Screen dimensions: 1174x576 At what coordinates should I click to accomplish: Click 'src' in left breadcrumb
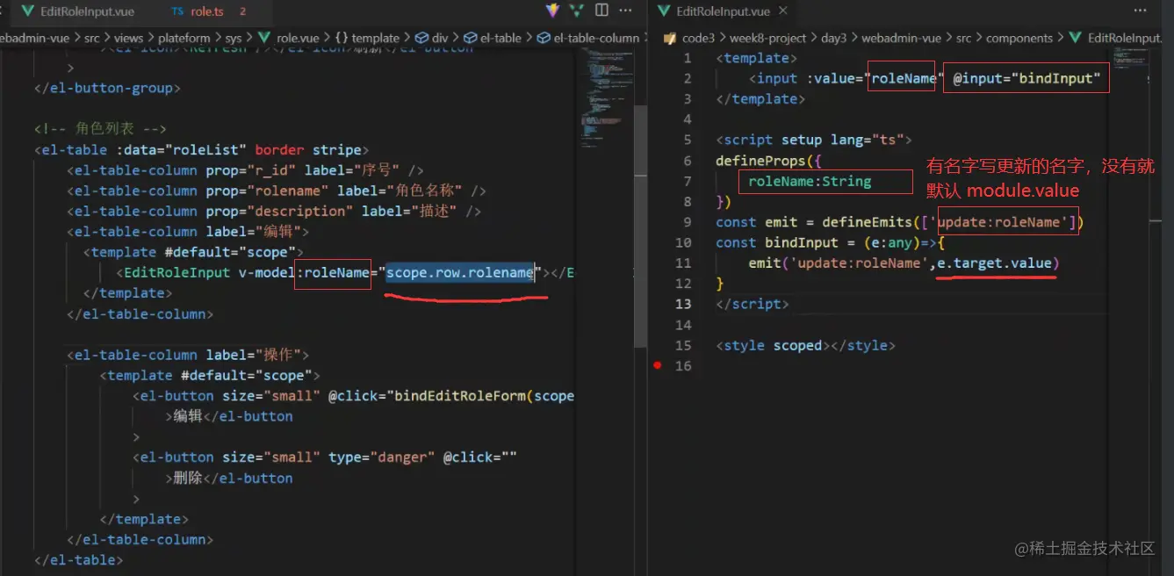(x=91, y=38)
